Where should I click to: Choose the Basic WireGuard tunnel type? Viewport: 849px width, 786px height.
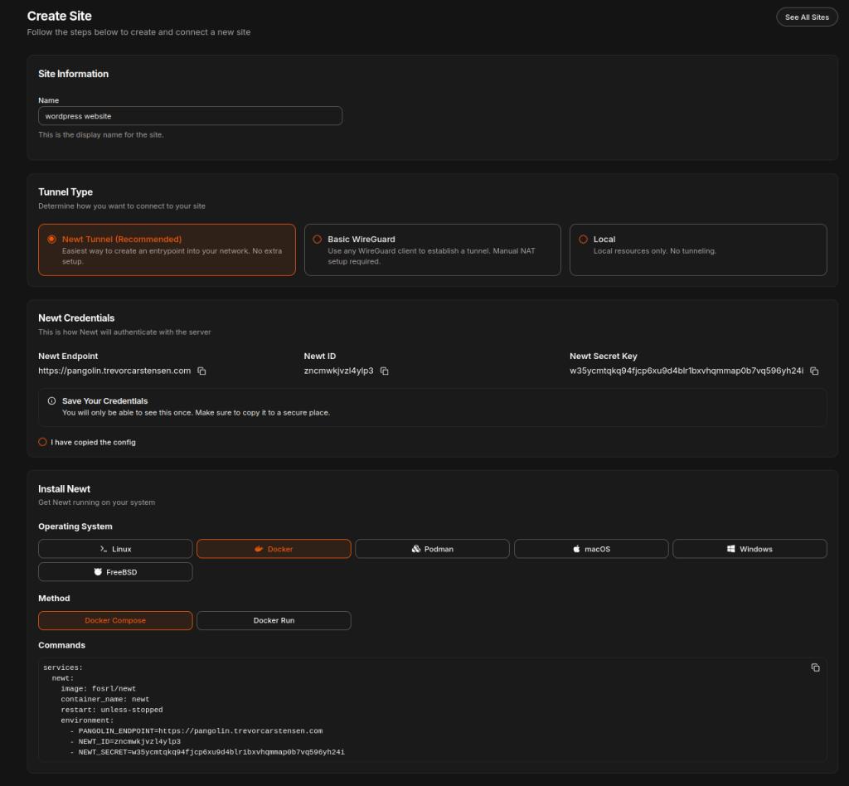click(432, 250)
